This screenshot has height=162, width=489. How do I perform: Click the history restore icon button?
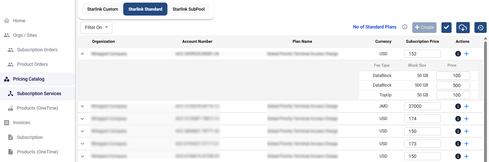[x=480, y=27]
